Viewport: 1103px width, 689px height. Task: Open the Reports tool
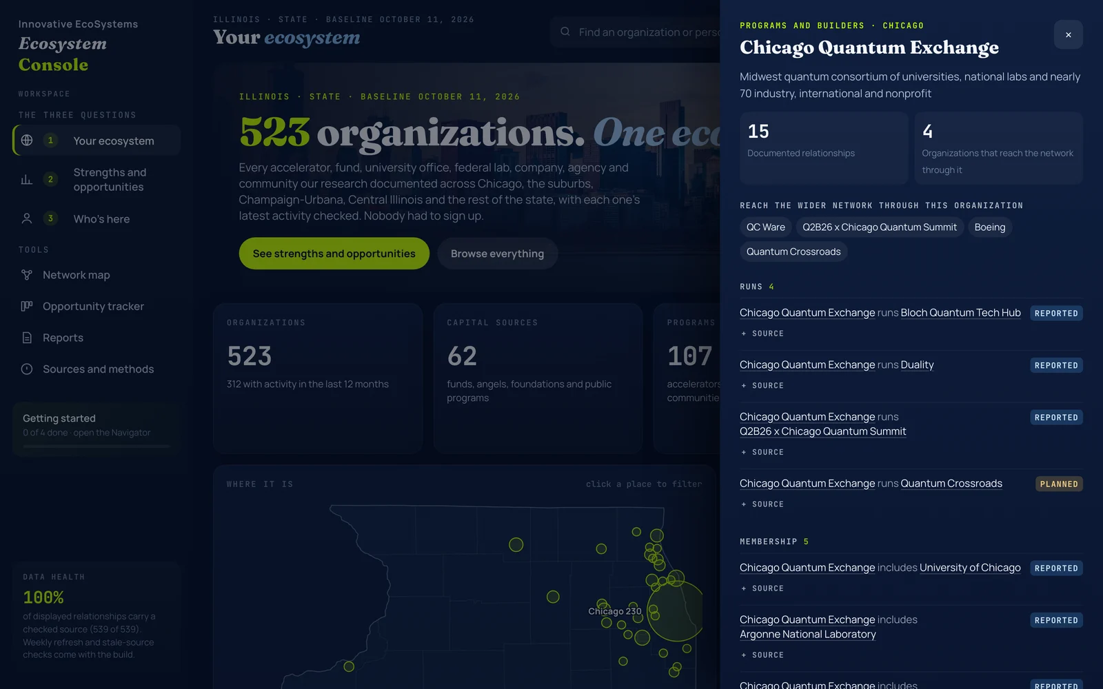point(97,338)
